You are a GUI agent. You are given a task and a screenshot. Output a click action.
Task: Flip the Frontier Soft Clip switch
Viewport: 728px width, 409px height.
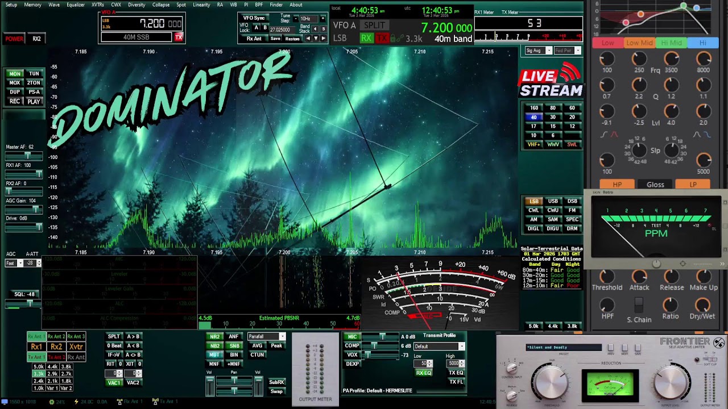(x=710, y=360)
